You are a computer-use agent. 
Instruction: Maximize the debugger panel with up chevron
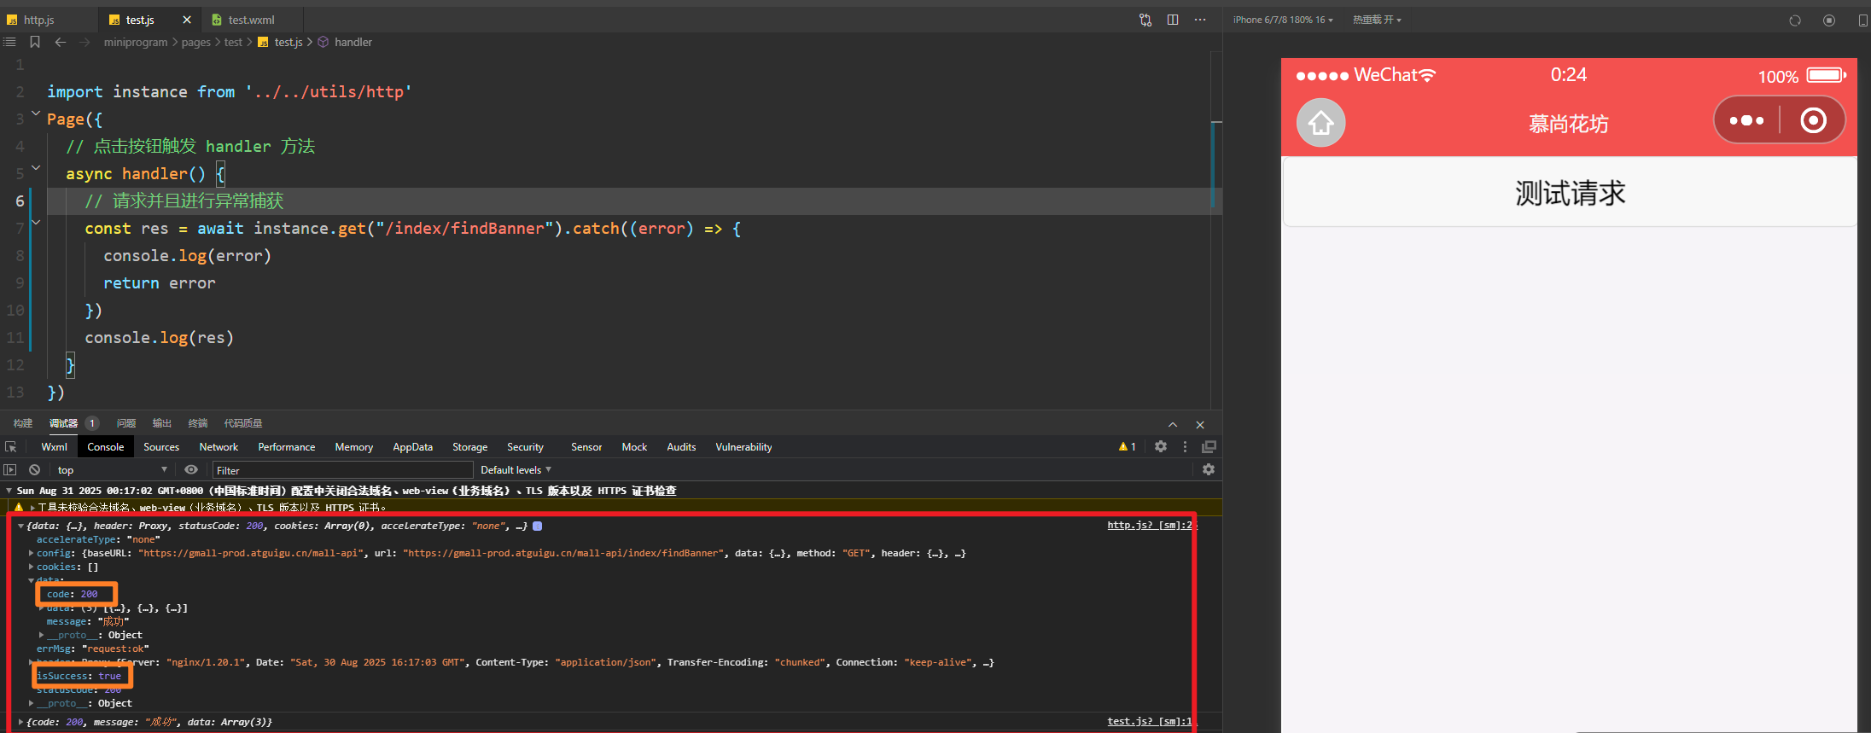click(x=1173, y=424)
